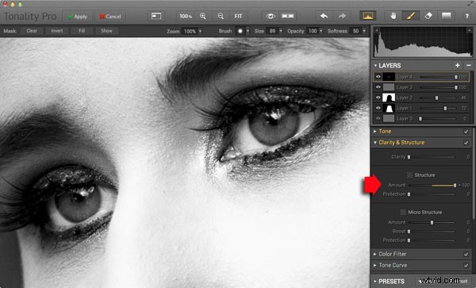Open the Zoom percentage dropdown
The image size is (476, 288).
pyautogui.click(x=200, y=31)
